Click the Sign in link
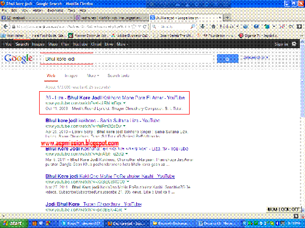This screenshot has width=305, height=228. [281, 44]
